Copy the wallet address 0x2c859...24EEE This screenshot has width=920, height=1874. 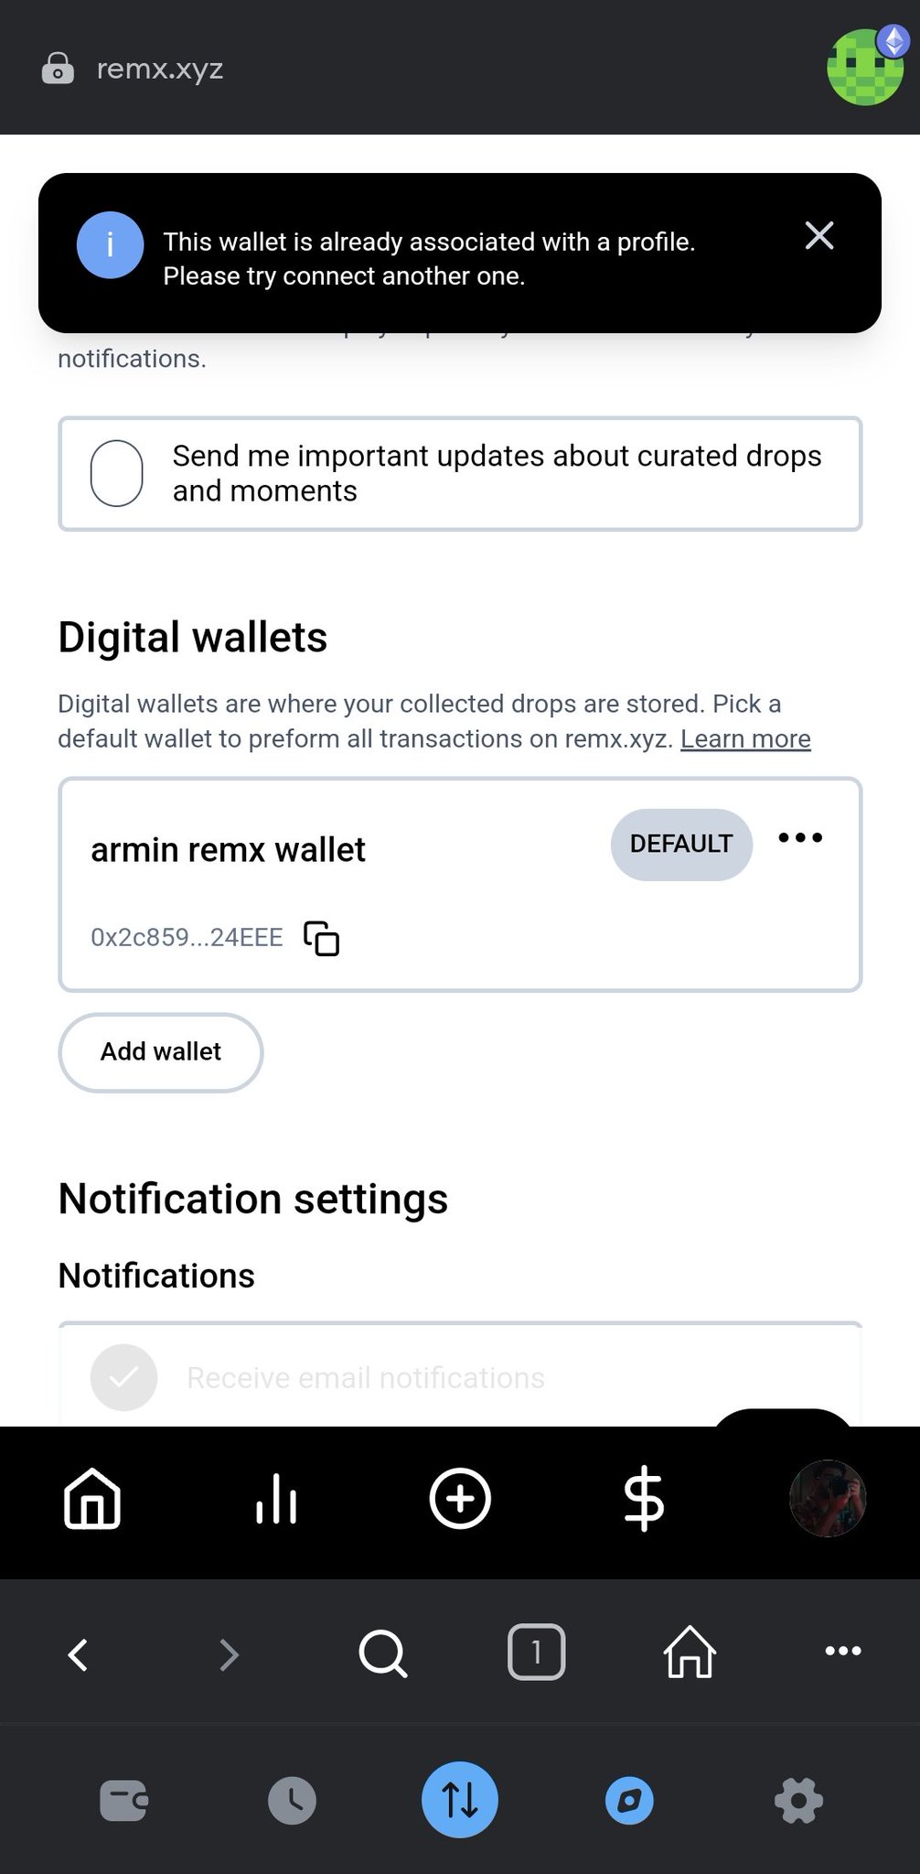click(x=321, y=939)
